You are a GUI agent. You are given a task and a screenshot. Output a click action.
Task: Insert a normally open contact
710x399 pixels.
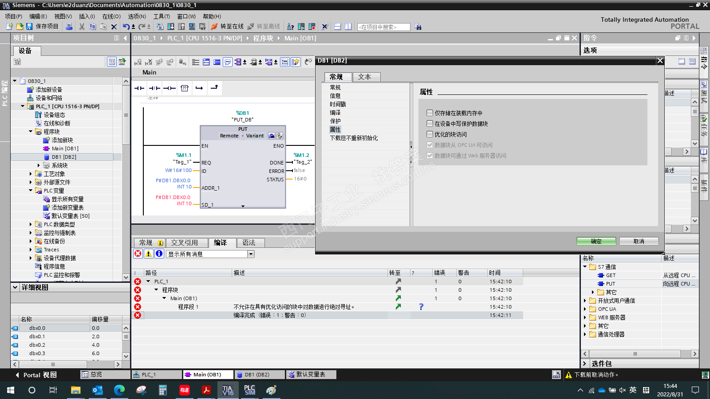point(139,88)
